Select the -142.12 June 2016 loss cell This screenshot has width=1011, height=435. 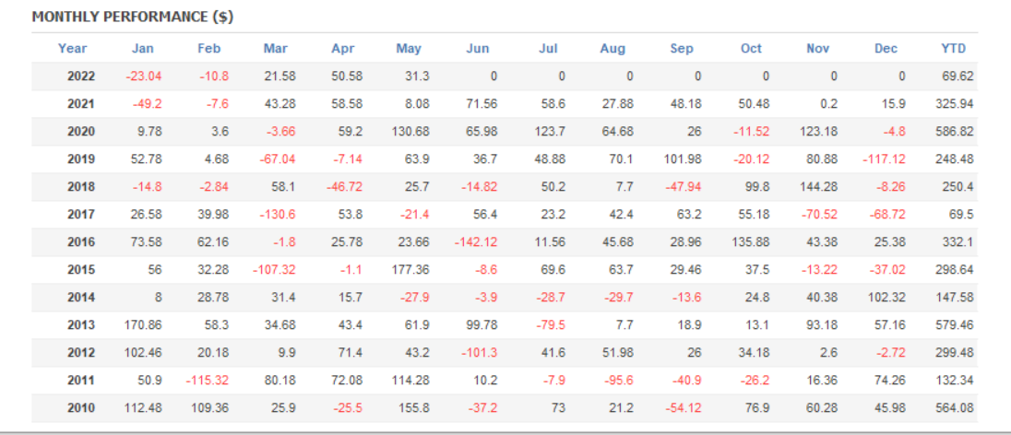click(476, 242)
